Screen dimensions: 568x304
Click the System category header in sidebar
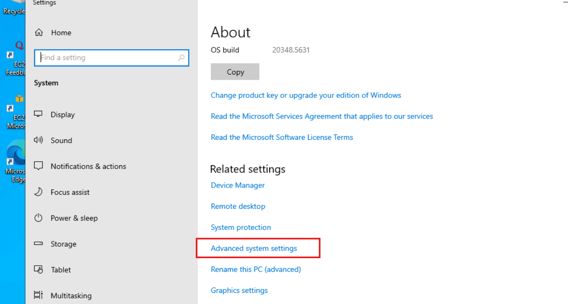46,83
